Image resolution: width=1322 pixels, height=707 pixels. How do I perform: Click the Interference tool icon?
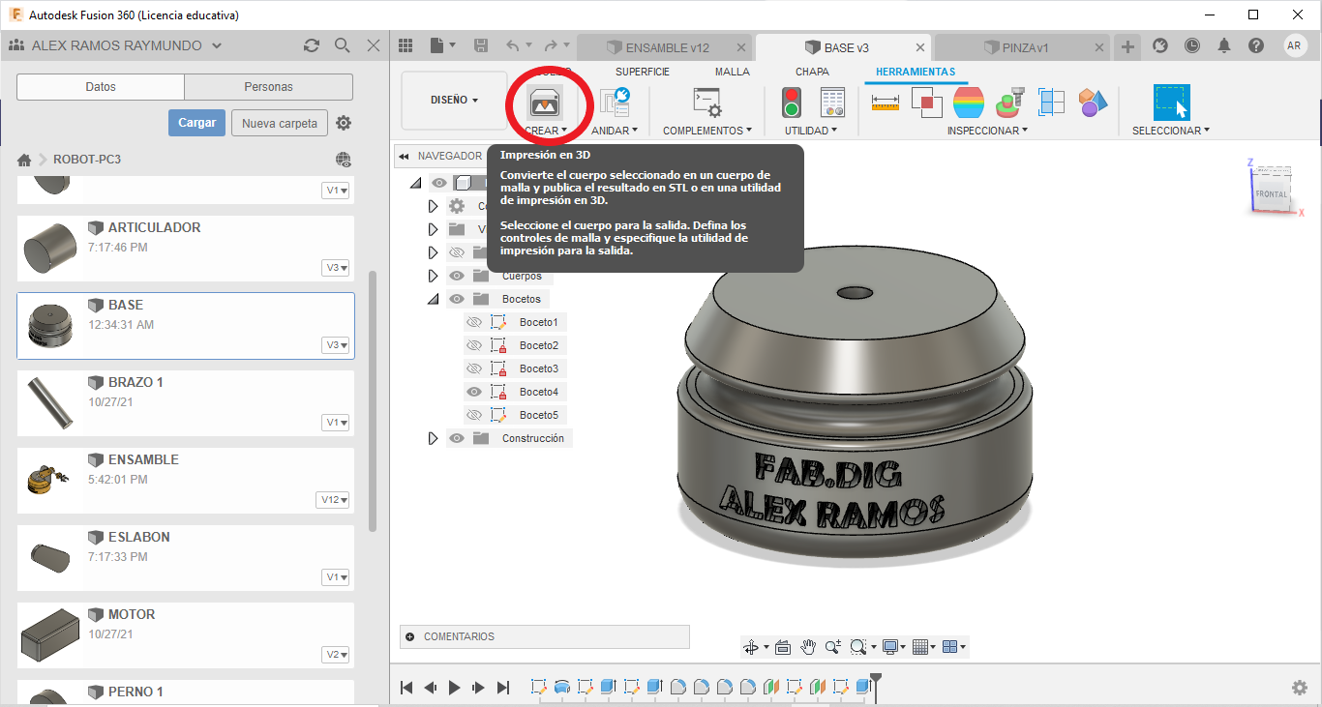(927, 102)
